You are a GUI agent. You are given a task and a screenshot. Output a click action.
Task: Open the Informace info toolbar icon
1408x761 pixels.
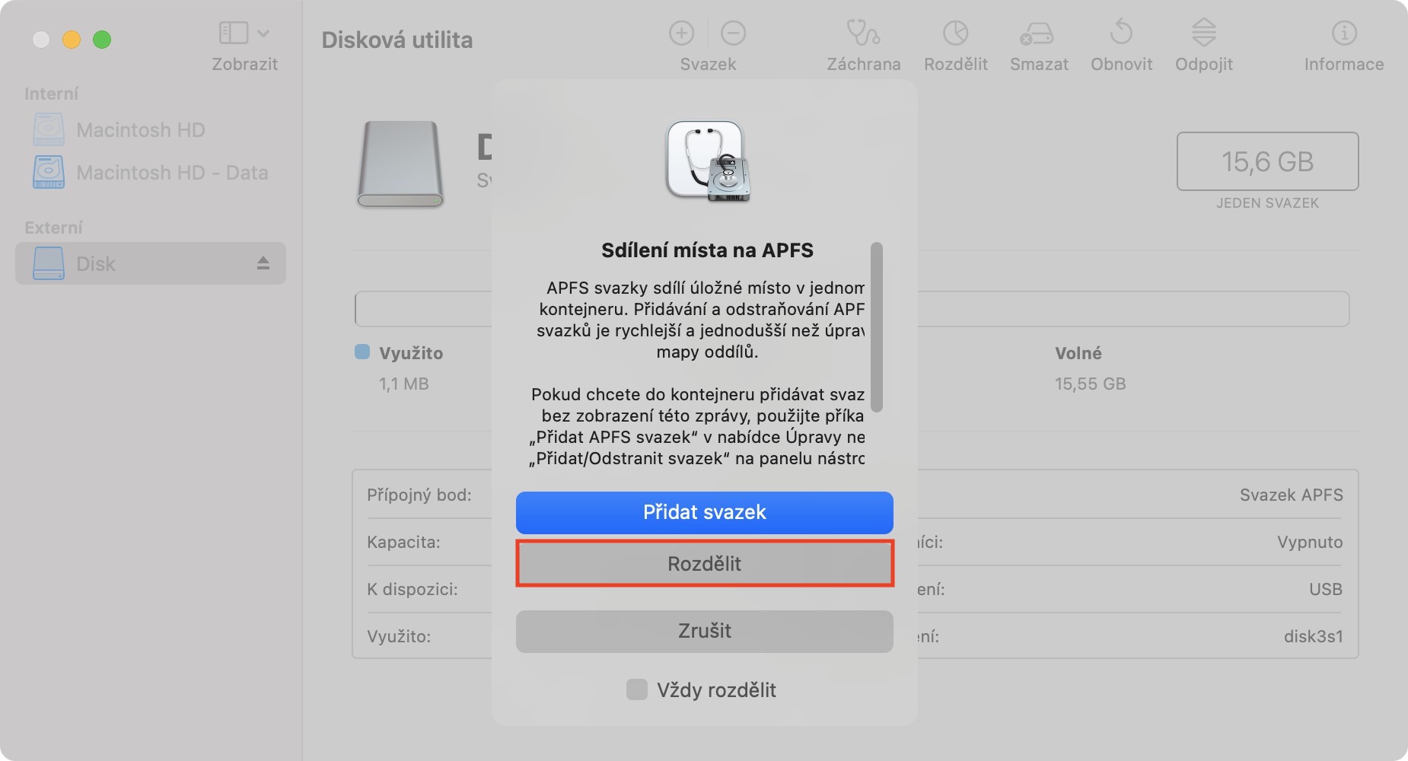[x=1343, y=33]
